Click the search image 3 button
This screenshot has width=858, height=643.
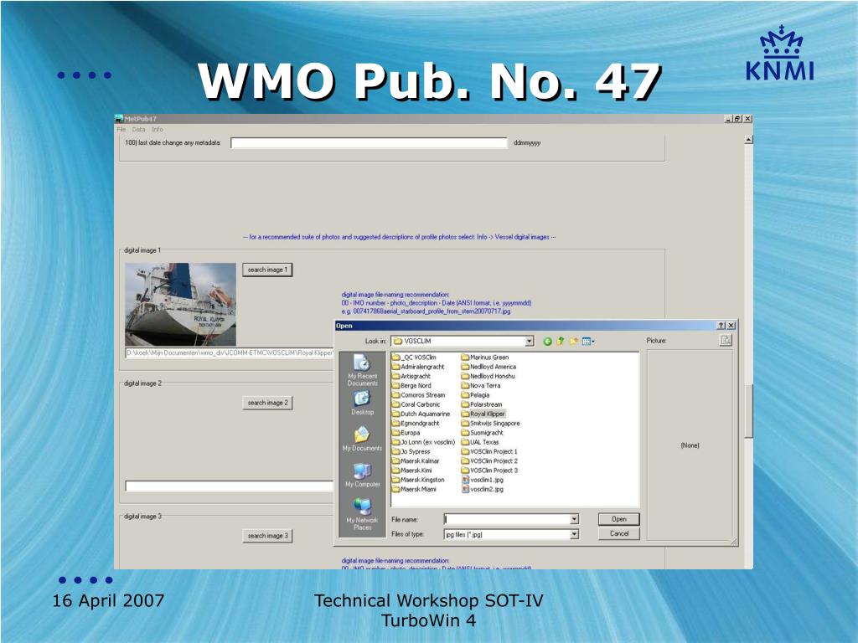267,536
